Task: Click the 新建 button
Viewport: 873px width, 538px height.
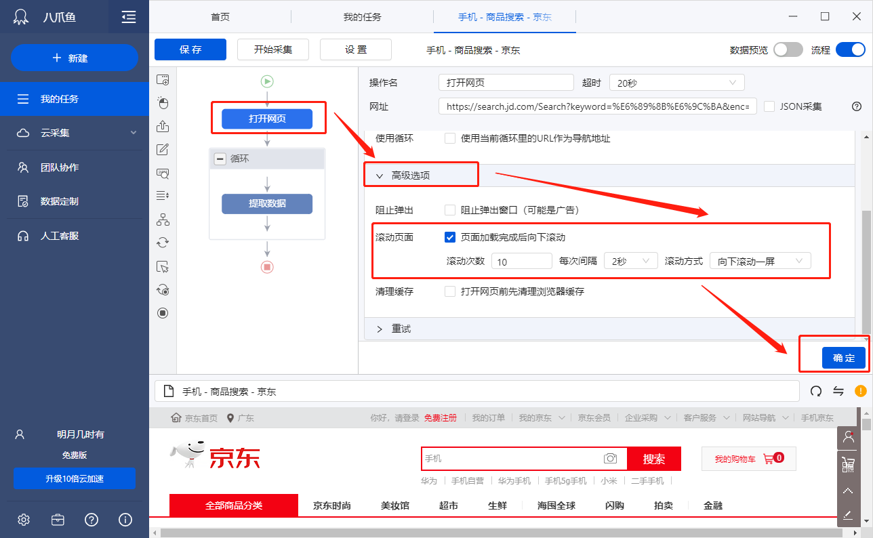Action: click(x=75, y=58)
